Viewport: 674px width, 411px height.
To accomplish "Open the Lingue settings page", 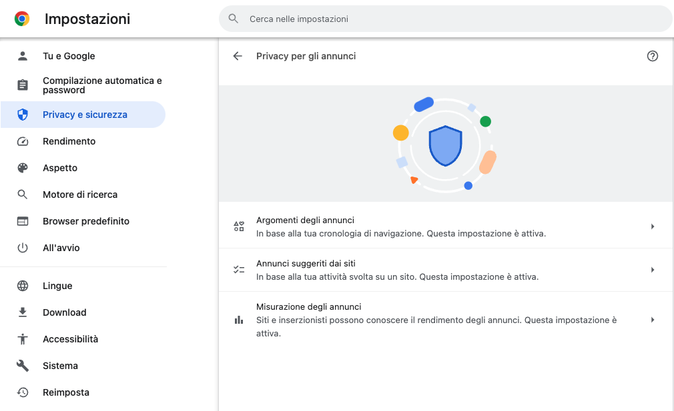I will 57,286.
